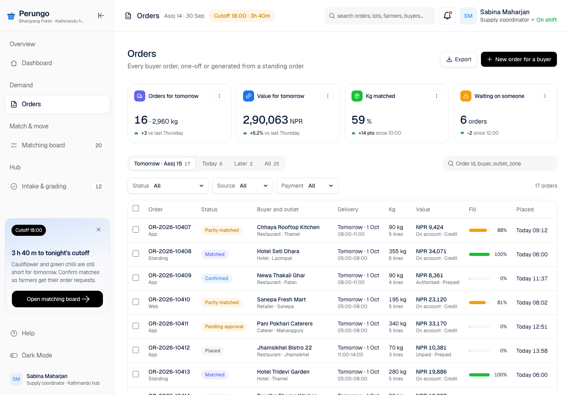Open options menu on Value for tomorrow card

(x=328, y=96)
